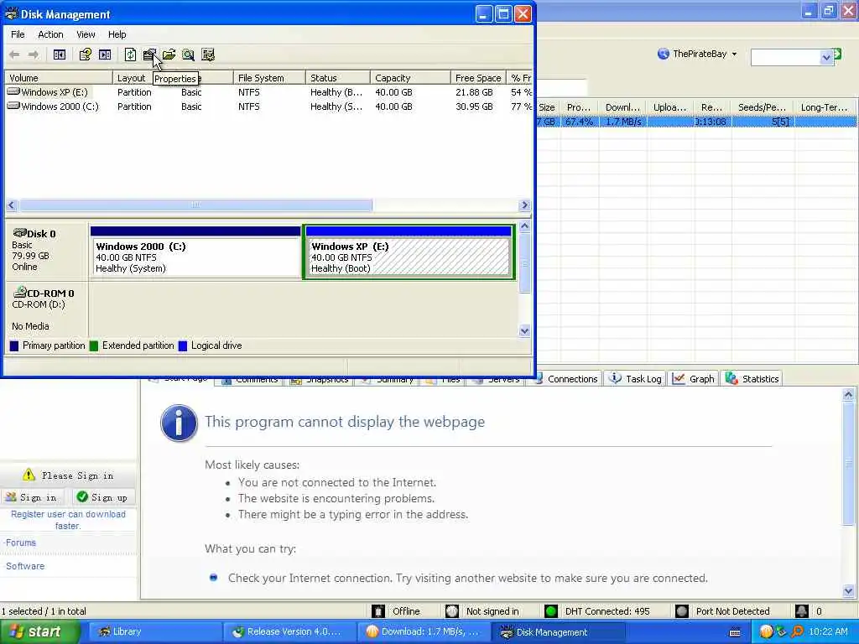Viewport: 859px width, 644px height.
Task: Switch to the Connections tab
Action: point(567,379)
